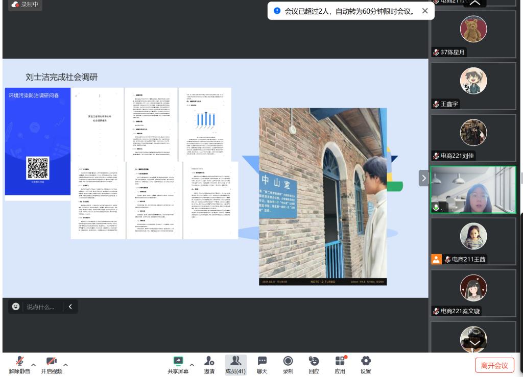Click the 解除静音 microphone icon
The width and height of the screenshot is (523, 377).
tap(19, 362)
